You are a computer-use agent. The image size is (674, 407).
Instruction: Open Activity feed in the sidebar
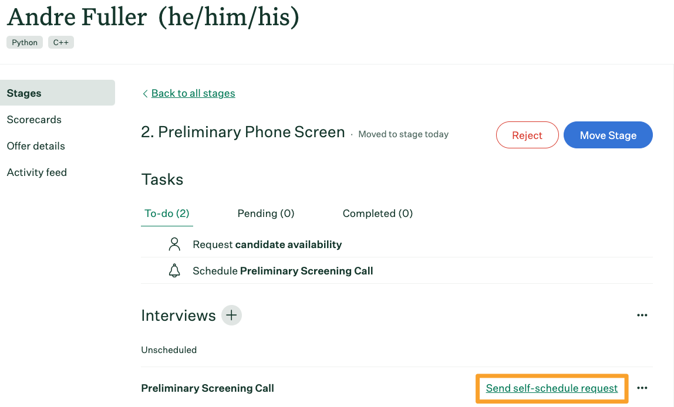tap(36, 172)
